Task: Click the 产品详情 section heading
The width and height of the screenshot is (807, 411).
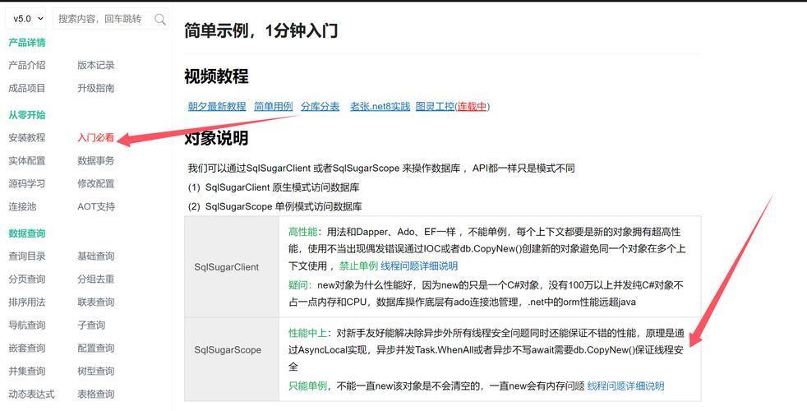Action: point(27,42)
